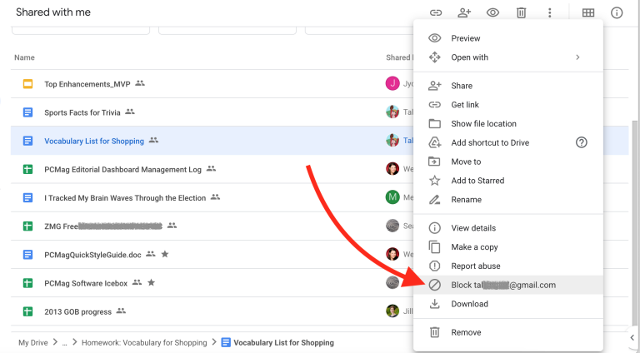Screen dimensions: 640x353
Task: Open 2013 GOB progress spreadsheet
Action: tap(78, 312)
